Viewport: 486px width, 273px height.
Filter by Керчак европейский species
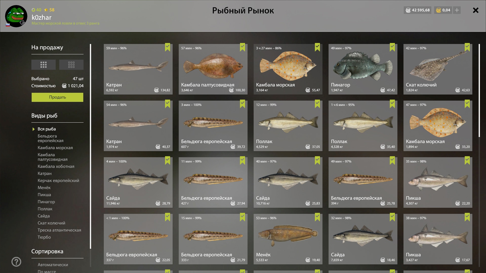[x=58, y=180]
